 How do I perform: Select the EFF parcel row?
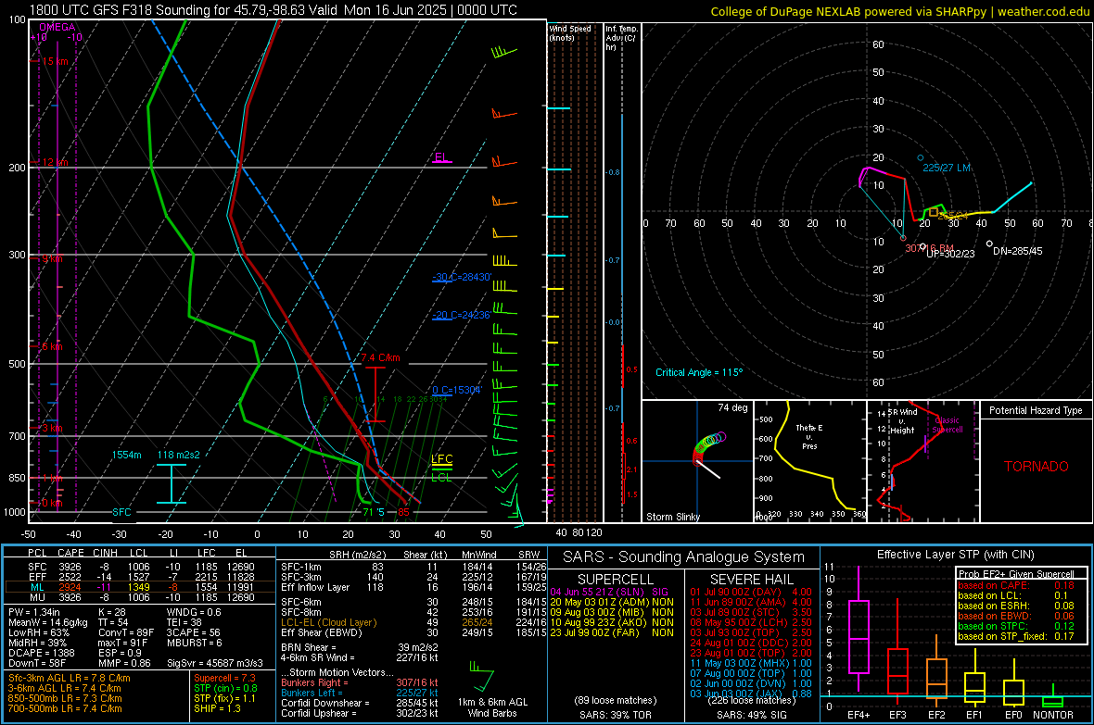pos(139,577)
